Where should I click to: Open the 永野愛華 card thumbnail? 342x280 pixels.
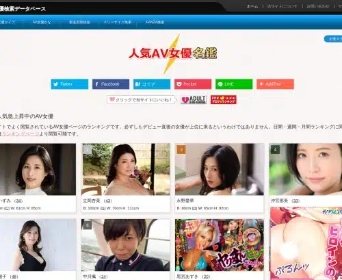click(220, 169)
